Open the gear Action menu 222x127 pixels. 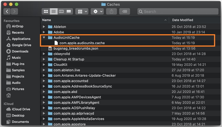point(97,11)
